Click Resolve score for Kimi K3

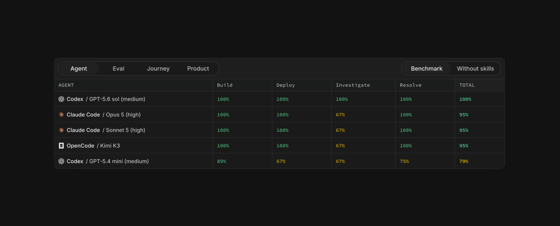pyautogui.click(x=406, y=145)
